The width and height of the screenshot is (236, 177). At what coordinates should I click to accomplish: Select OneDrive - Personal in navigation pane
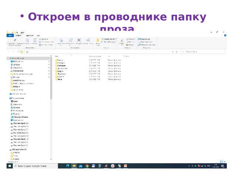18,94
